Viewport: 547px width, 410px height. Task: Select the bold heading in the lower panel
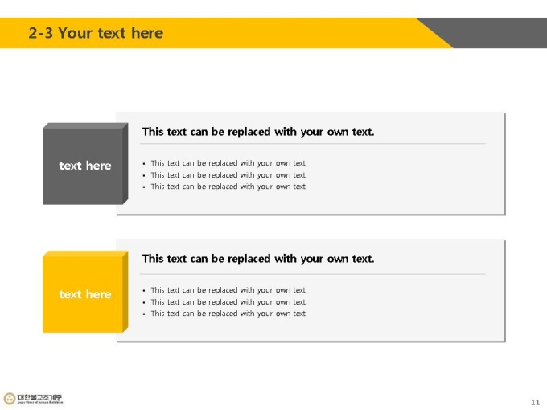pyautogui.click(x=258, y=259)
